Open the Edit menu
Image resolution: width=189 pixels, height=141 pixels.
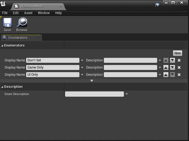point(16,13)
